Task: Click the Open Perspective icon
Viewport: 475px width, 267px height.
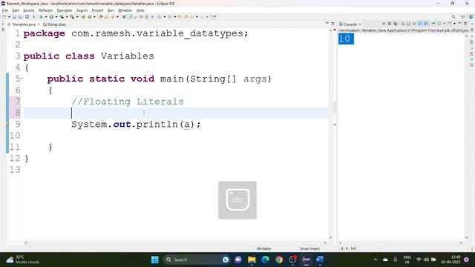Action: [x=463, y=17]
